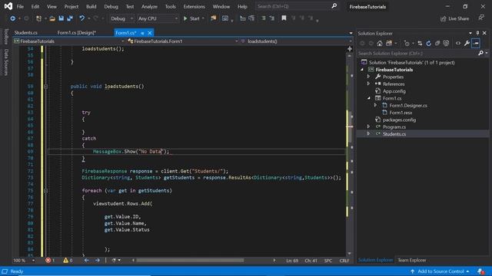Collapse the Form1.cs node
Screen dimensions: 492x276
(x=369, y=98)
